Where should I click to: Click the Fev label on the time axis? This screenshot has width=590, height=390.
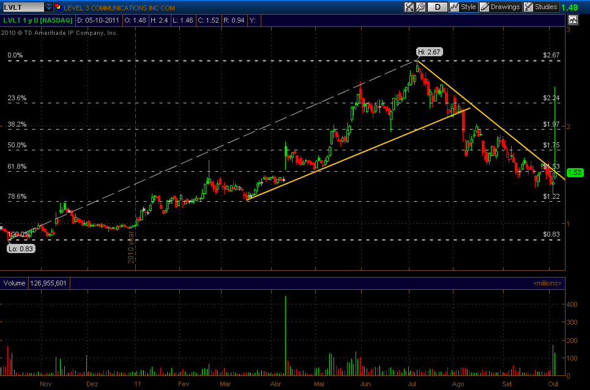pyautogui.click(x=184, y=384)
